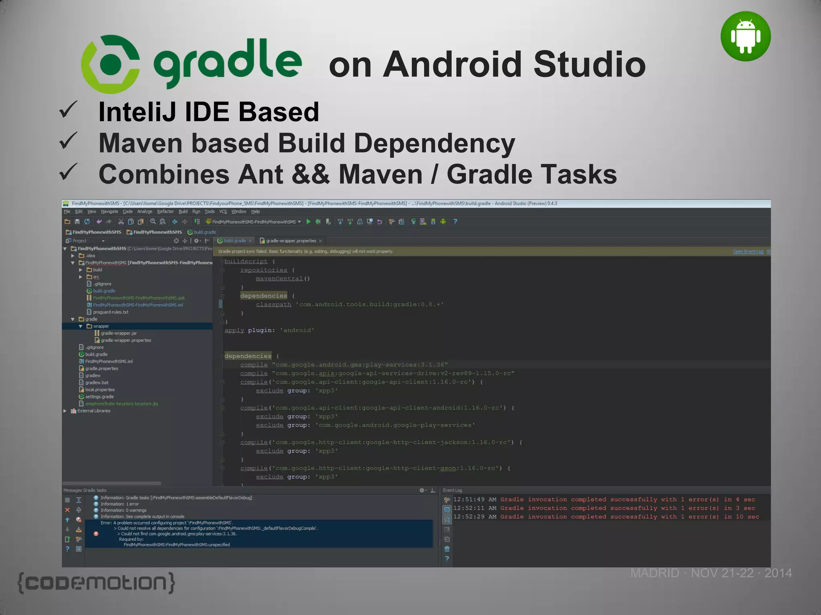Select the build.gradle editor tab

click(235, 241)
